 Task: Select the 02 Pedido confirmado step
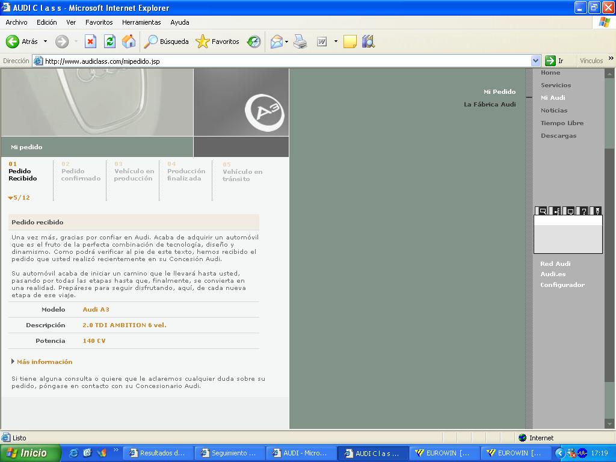click(81, 171)
